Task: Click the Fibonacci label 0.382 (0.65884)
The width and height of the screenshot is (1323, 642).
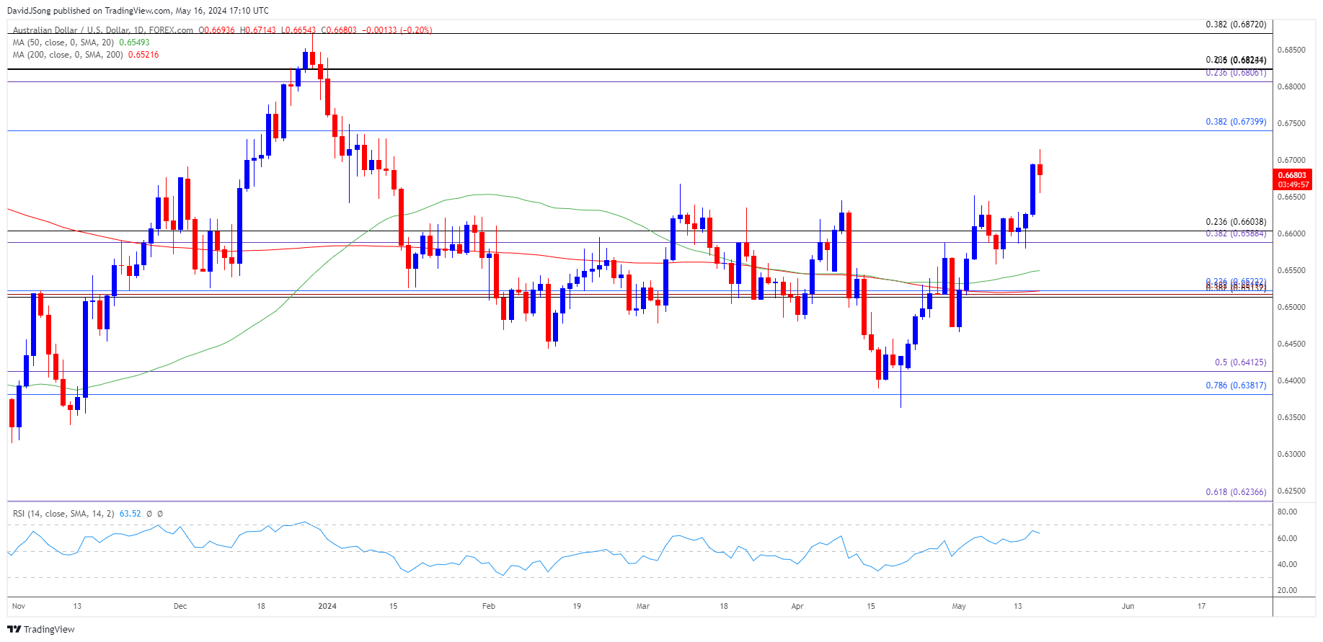Action: (x=1236, y=233)
